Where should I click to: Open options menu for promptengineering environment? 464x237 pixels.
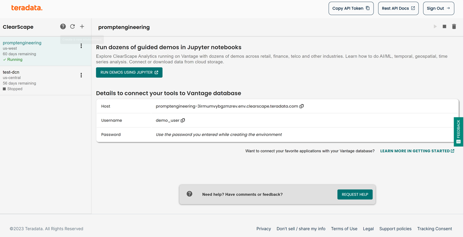click(x=81, y=46)
